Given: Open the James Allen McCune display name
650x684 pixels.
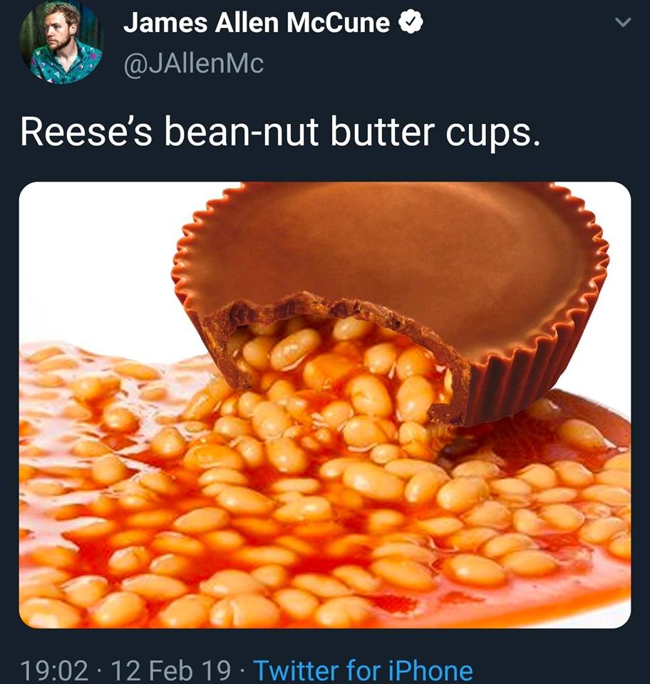Looking at the screenshot, I should click(x=257, y=24).
